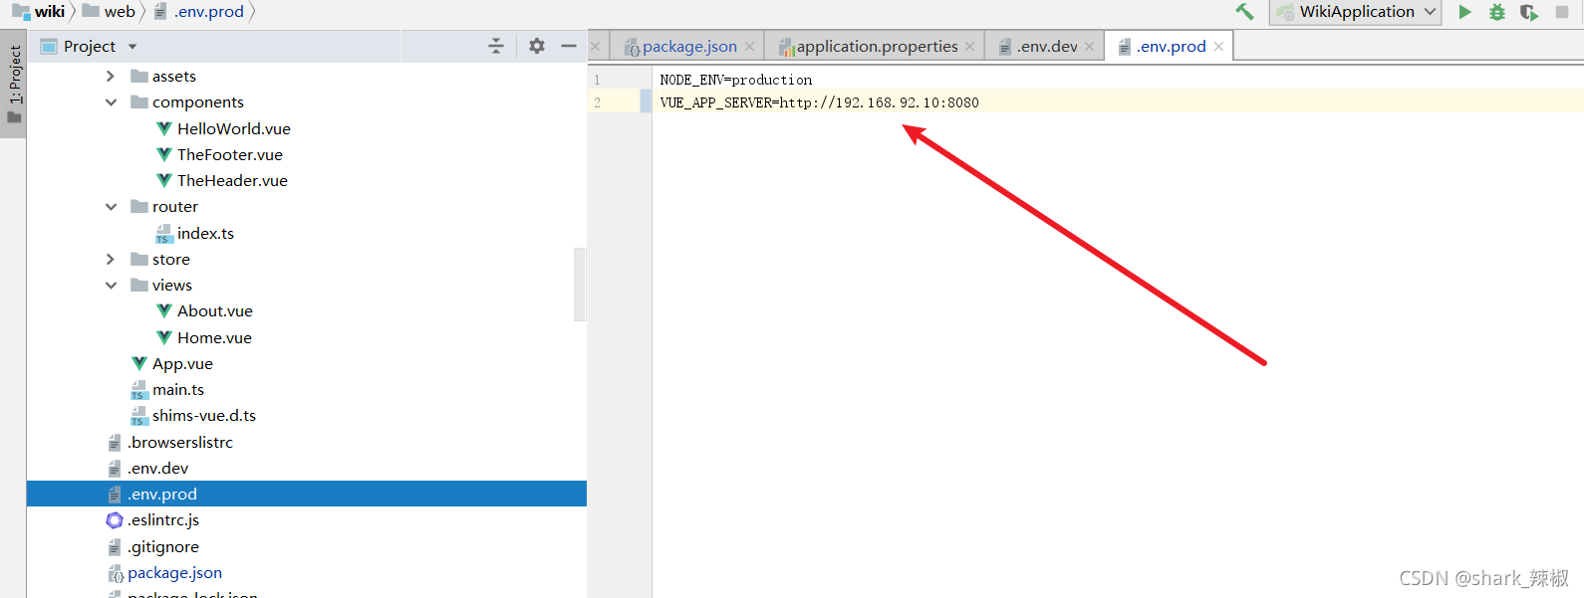1584x598 pixels.
Task: Collapse the router folder
Action: (x=111, y=207)
